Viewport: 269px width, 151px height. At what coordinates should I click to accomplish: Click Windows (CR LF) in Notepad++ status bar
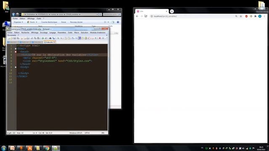tap(76, 133)
